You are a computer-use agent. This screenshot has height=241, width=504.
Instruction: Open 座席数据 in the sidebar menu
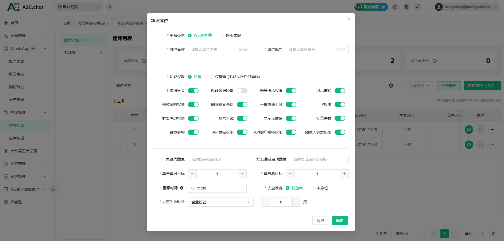pos(17,138)
